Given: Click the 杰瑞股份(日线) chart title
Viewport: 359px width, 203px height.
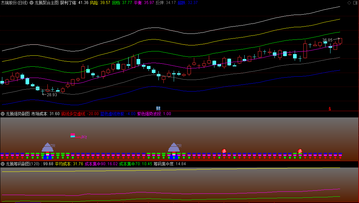Looking at the screenshot, I should (x=14, y=3).
